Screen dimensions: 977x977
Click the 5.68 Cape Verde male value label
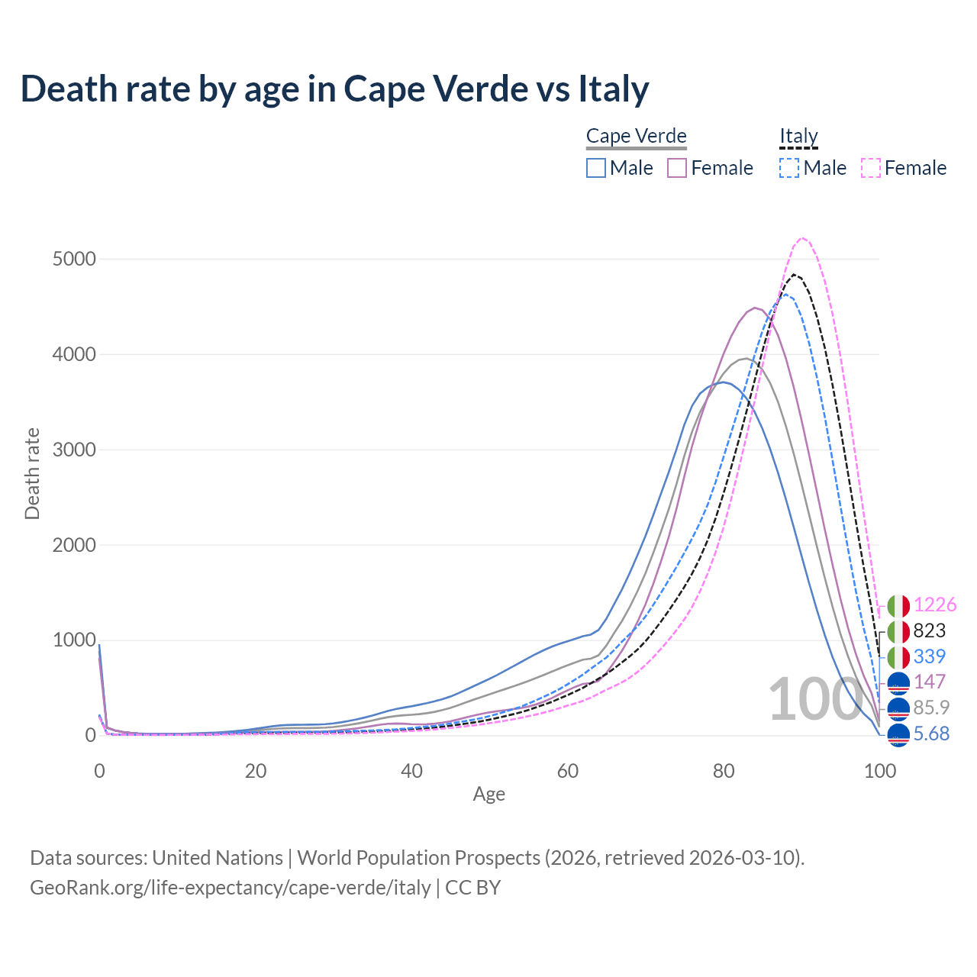[931, 734]
